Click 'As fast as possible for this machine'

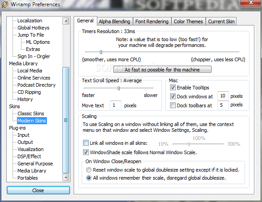pyautogui.click(x=162, y=69)
